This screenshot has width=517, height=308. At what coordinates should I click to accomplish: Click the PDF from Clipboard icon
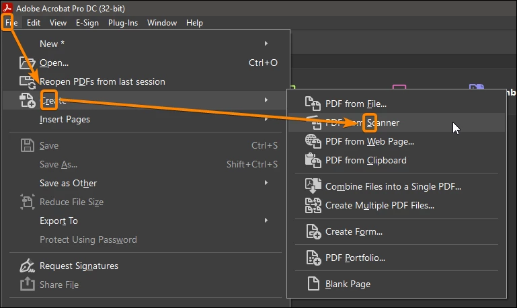click(x=313, y=161)
